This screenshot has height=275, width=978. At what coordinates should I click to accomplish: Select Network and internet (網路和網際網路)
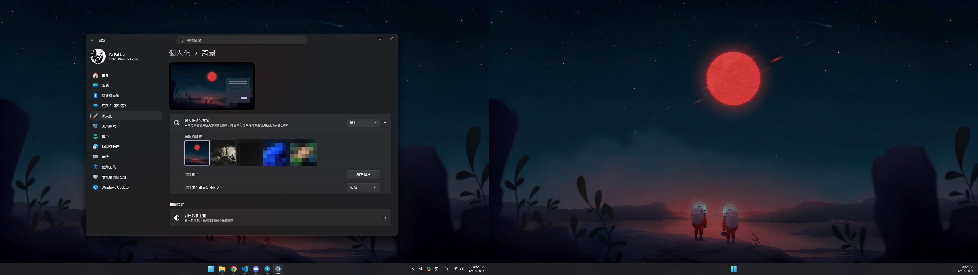pos(114,106)
